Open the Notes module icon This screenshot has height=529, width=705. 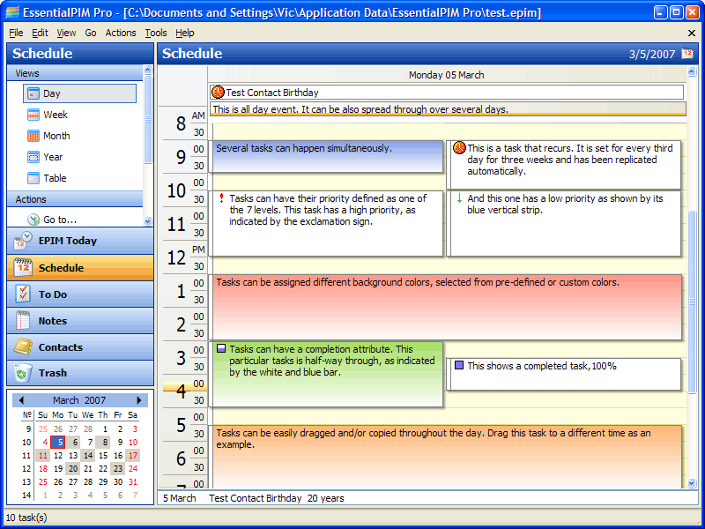(23, 321)
